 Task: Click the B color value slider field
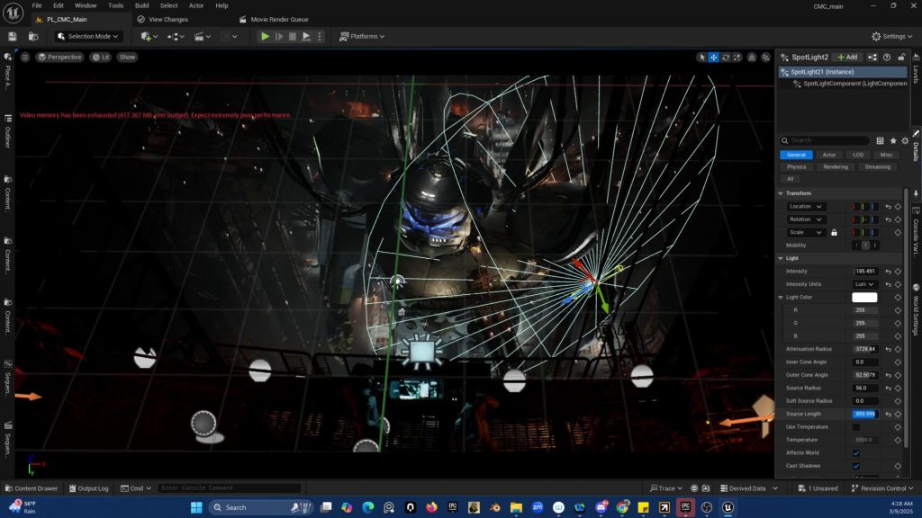[x=865, y=336]
